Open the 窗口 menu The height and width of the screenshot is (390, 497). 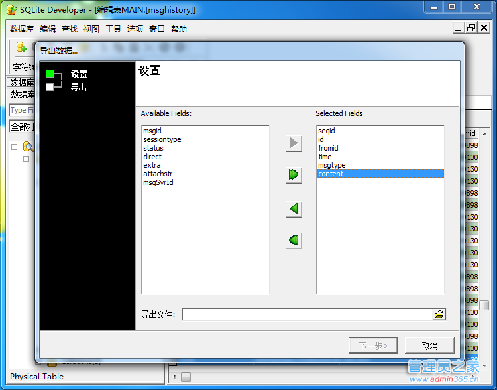[157, 29]
